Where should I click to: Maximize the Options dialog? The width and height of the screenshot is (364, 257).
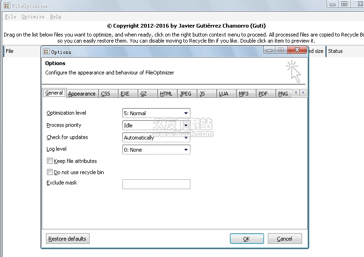281,50
